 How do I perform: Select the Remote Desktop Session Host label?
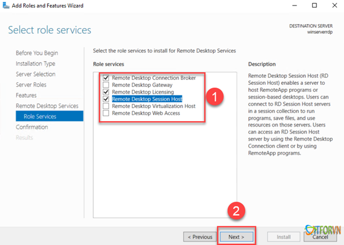point(147,99)
